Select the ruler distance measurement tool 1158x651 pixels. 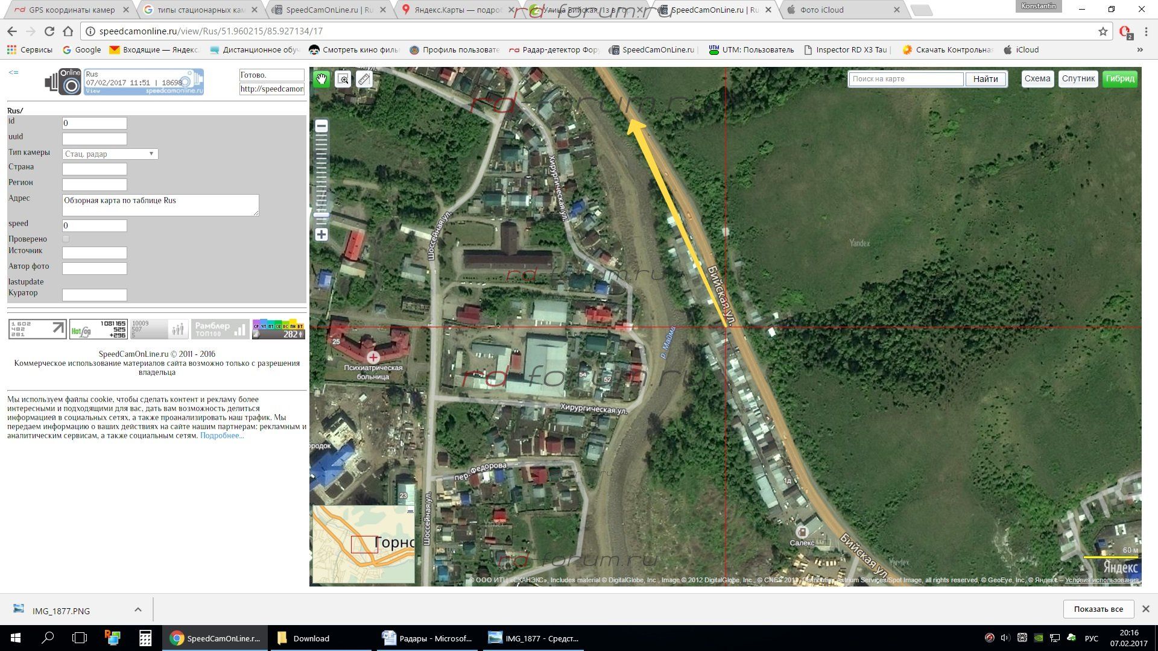point(364,79)
